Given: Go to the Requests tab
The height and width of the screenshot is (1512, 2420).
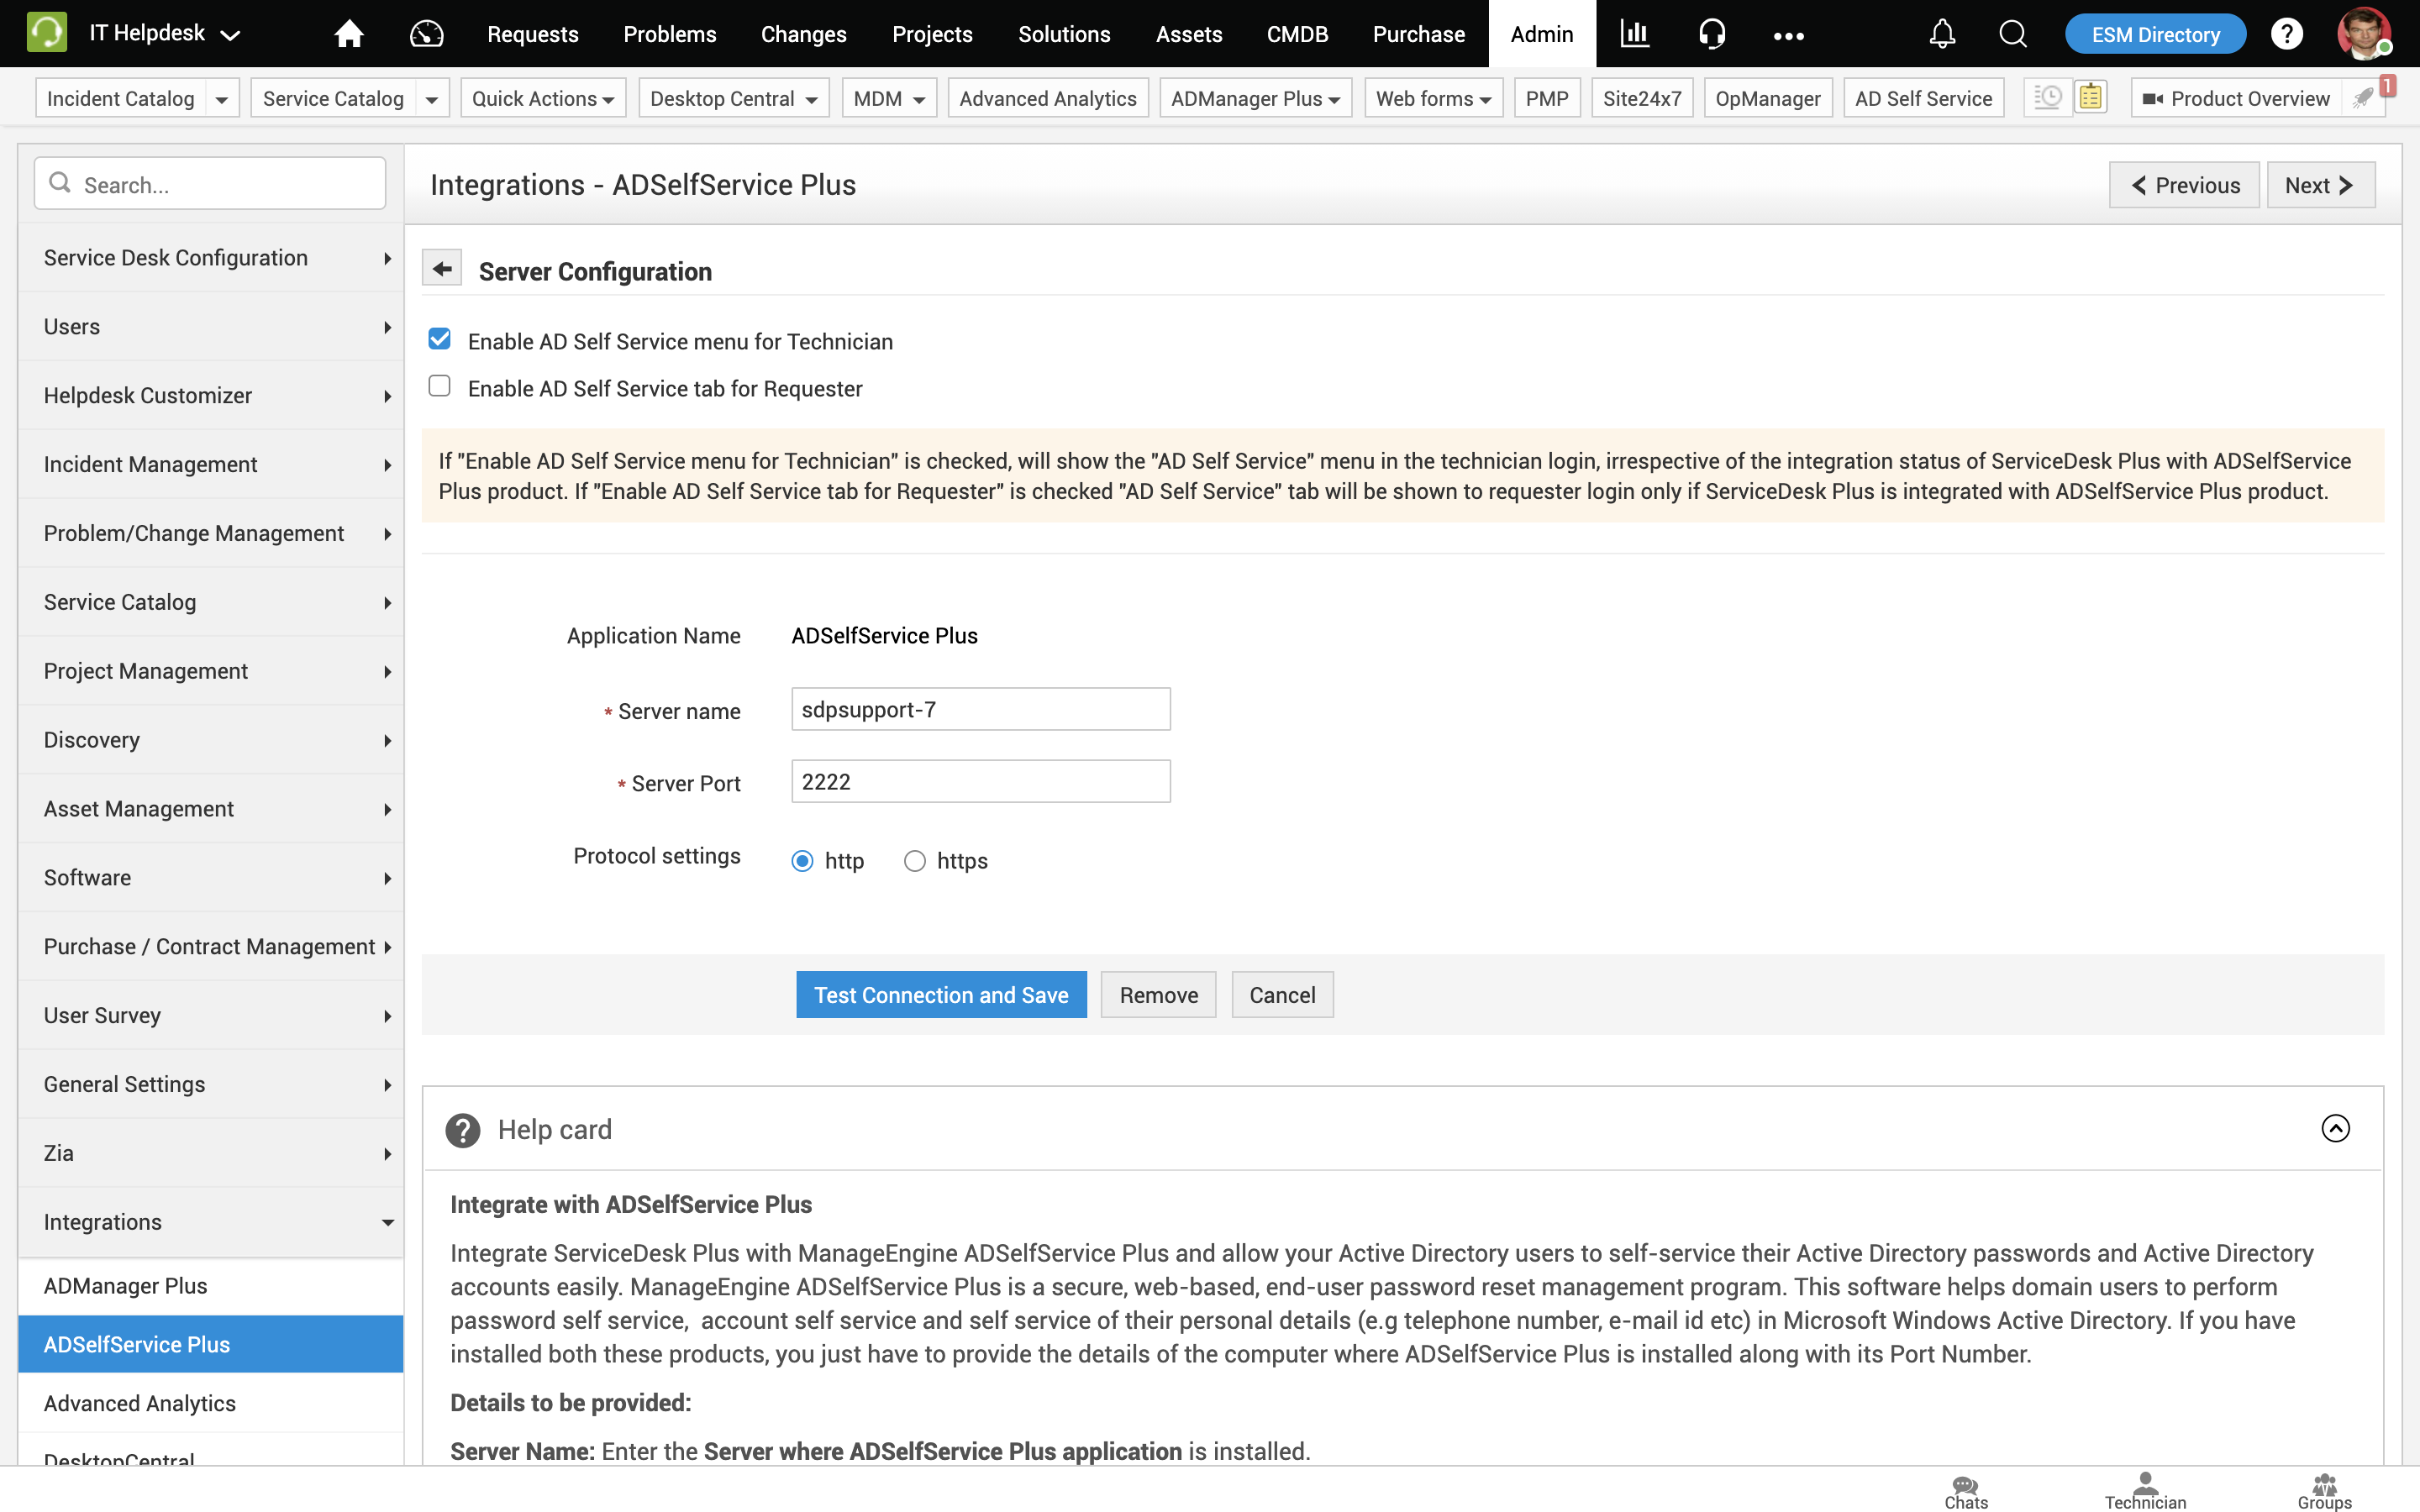Looking at the screenshot, I should pyautogui.click(x=532, y=34).
